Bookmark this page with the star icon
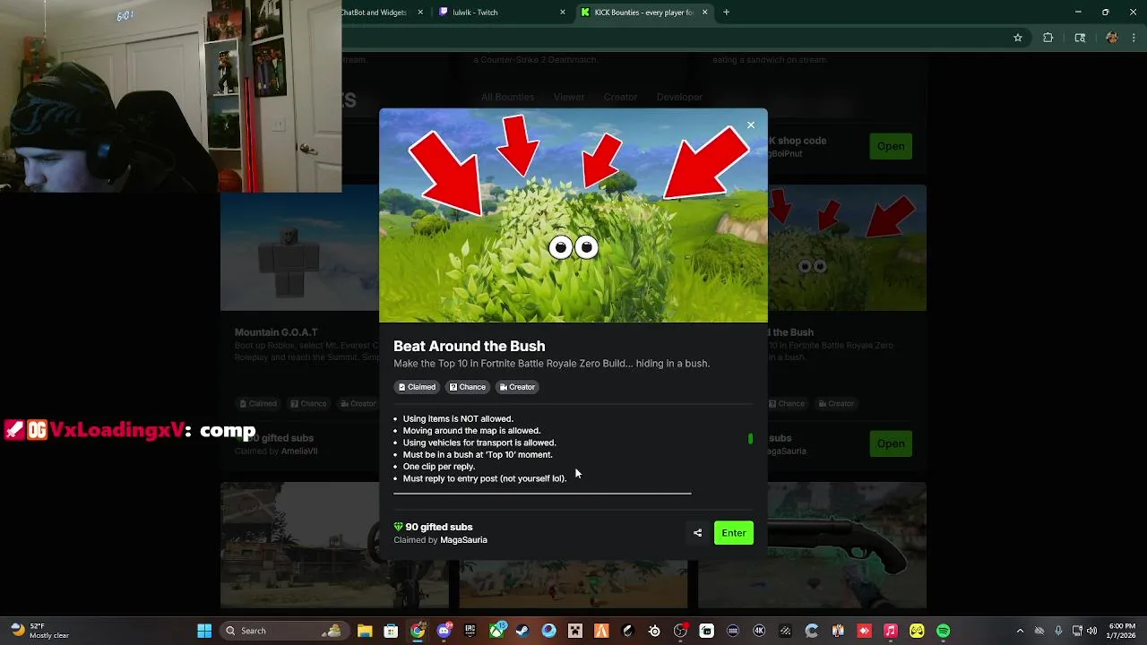This screenshot has height=645, width=1147. click(1018, 38)
